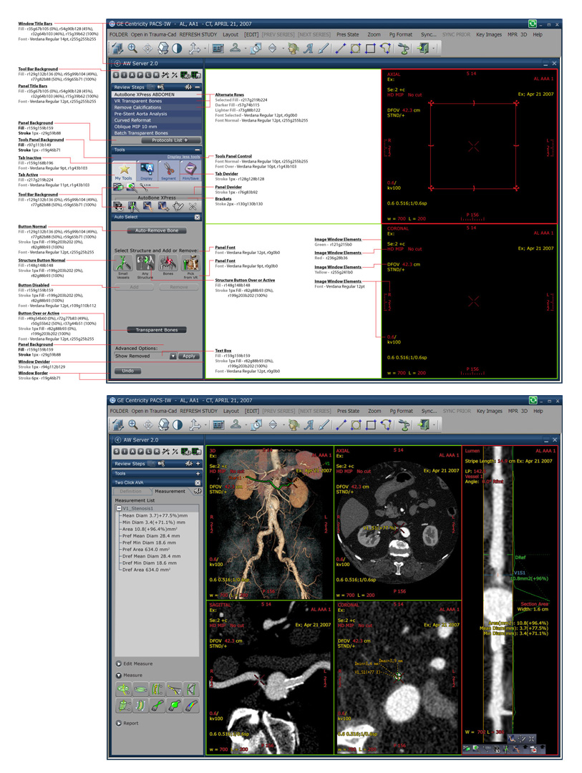Switch to the My Tools tab
582x773 pixels.
tap(123, 171)
